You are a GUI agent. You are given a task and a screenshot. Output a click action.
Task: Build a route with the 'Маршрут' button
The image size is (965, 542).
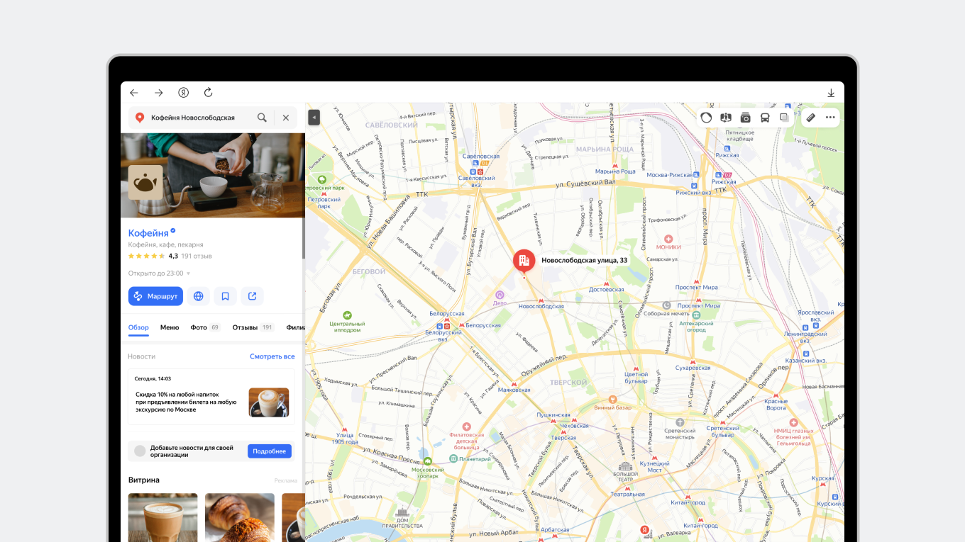(155, 296)
